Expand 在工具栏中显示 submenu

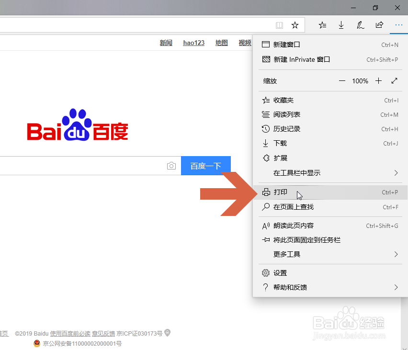click(330, 173)
